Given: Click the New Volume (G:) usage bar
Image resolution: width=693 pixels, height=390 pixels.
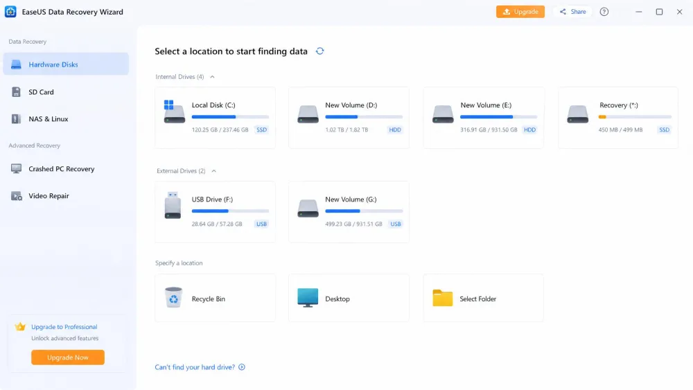Looking at the screenshot, I should 364,211.
